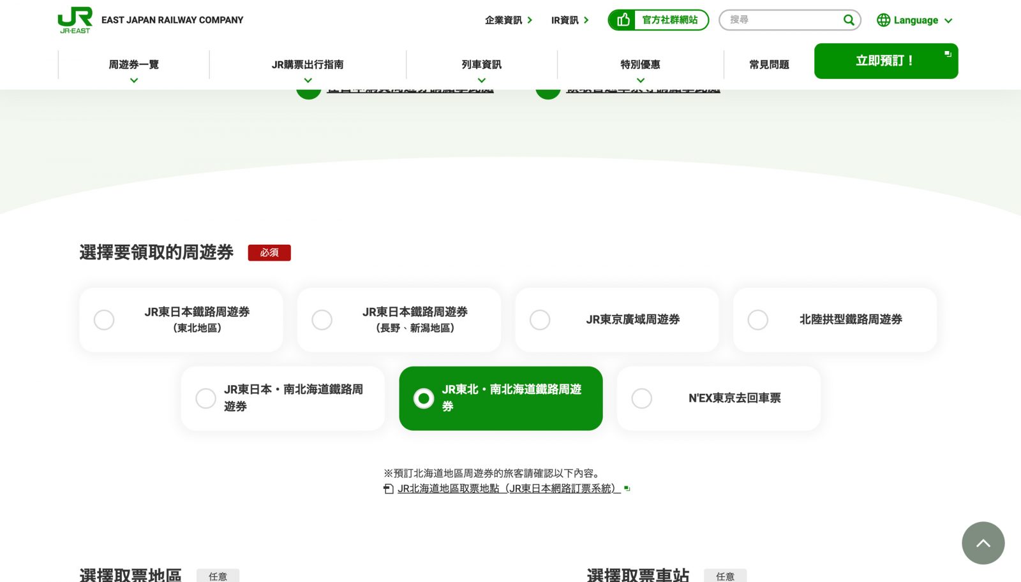The image size is (1021, 582).
Task: Choose N'EX東京去回車票 pass
Action: tap(641, 398)
